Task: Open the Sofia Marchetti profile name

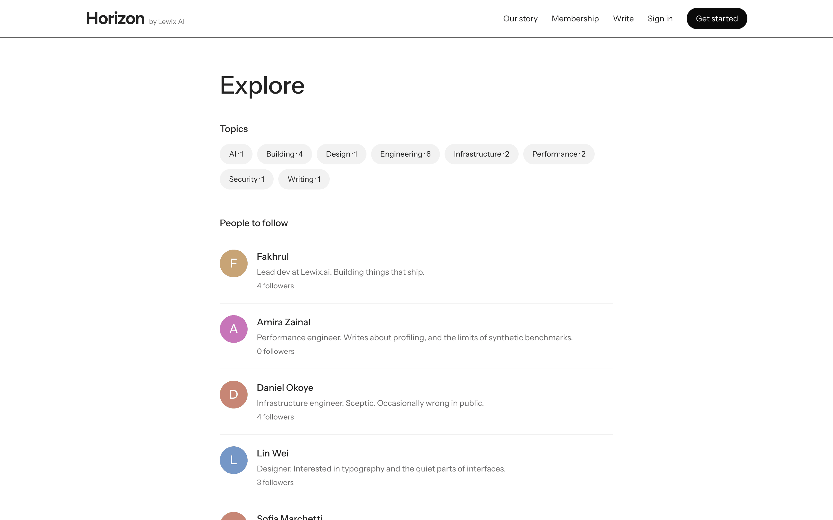Action: 290,517
